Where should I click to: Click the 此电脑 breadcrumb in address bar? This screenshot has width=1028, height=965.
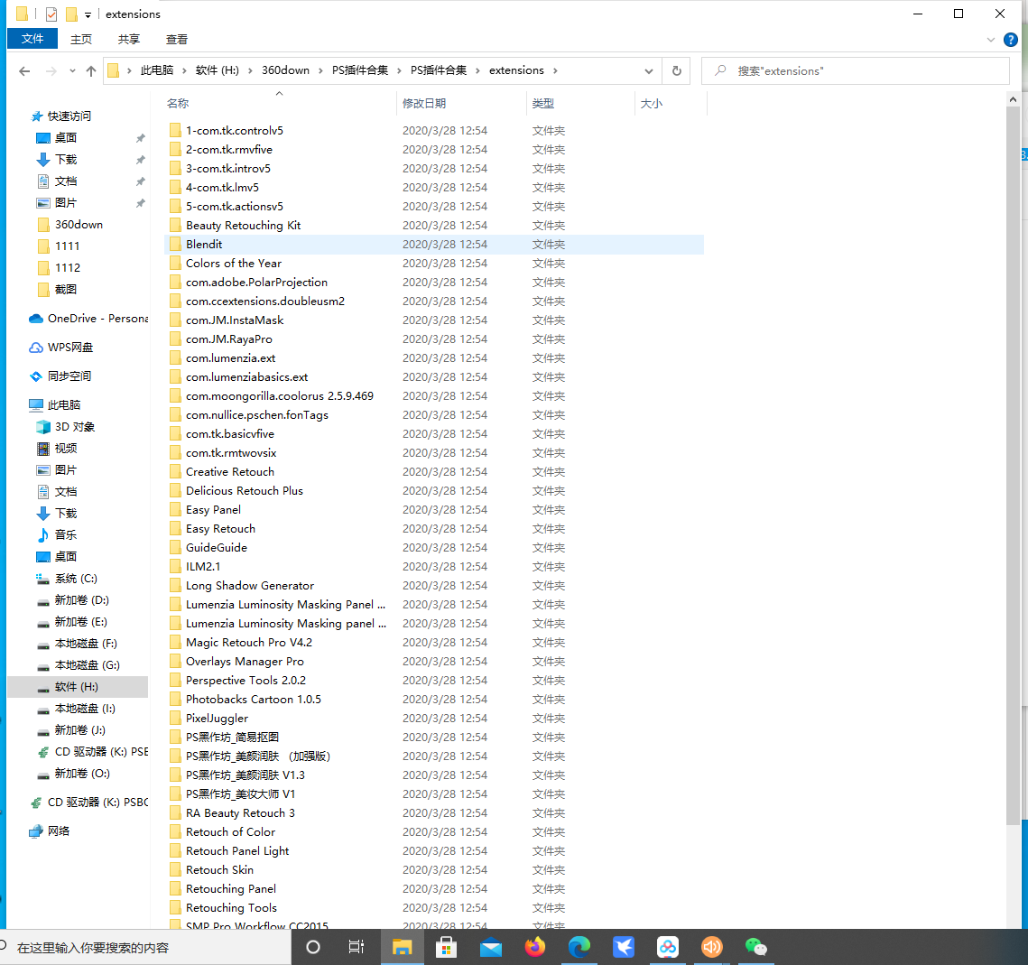coord(157,70)
